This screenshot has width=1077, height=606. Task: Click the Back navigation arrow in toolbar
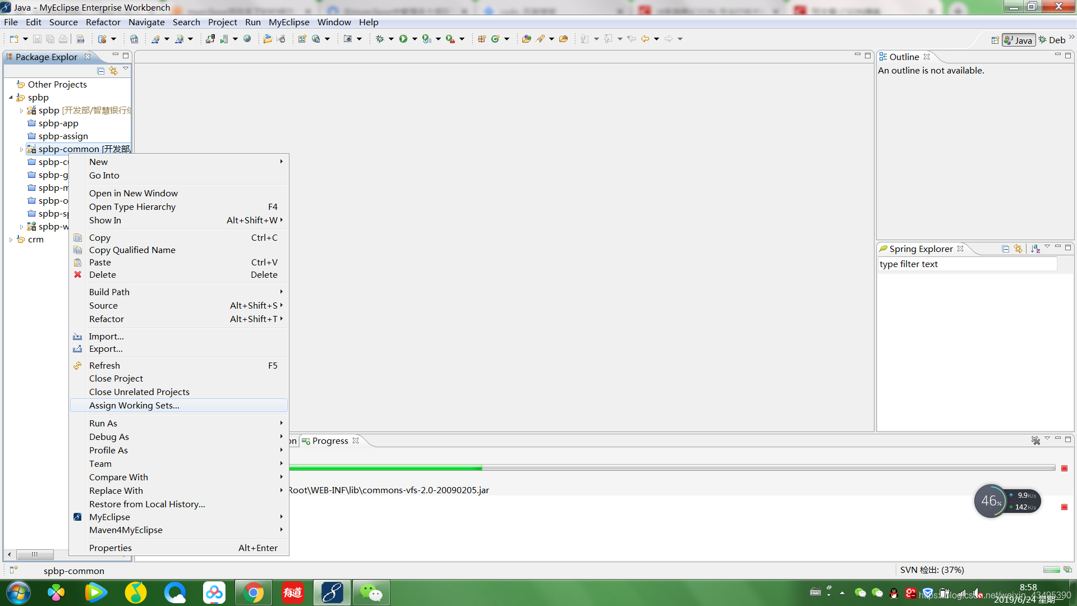point(645,39)
